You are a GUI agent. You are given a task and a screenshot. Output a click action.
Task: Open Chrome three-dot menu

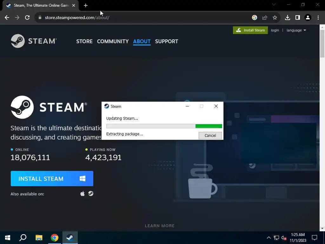[x=318, y=18]
